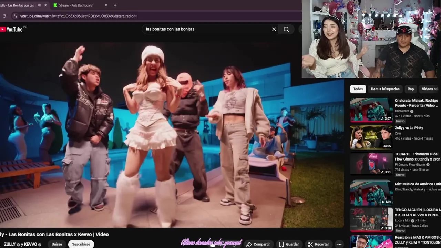Screen dimensions: 441x248
Task: Click the Guardar save button
Action: [x=289, y=244]
